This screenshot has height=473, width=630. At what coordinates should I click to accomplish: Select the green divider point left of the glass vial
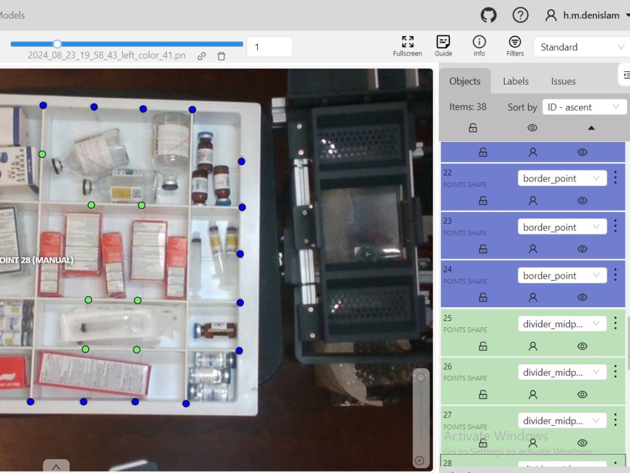[42, 154]
